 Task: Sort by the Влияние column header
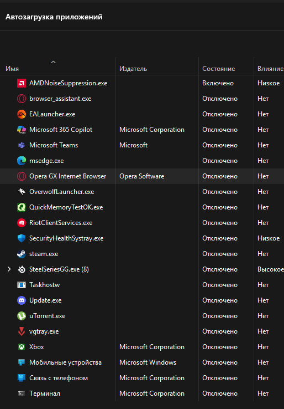tap(271, 69)
